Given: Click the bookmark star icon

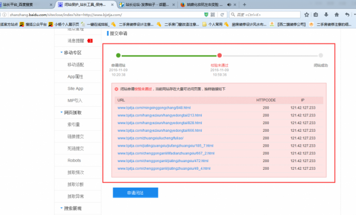Looking at the screenshot, I should pos(307,15).
